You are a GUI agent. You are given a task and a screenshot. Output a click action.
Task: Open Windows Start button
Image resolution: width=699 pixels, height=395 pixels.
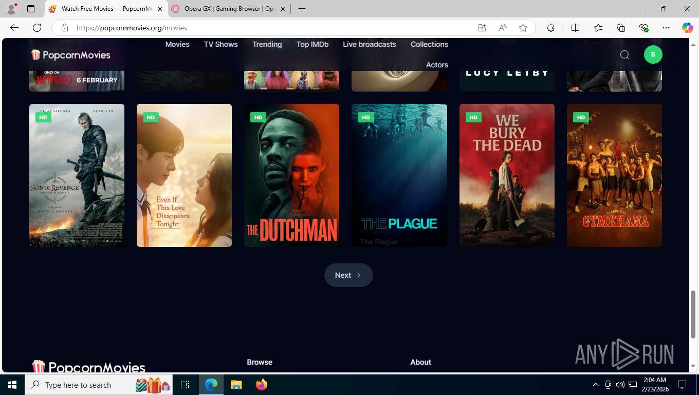[x=12, y=385]
